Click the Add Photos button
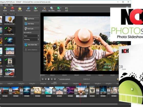Screen dimensions: 143x107 [x=31, y=19]
